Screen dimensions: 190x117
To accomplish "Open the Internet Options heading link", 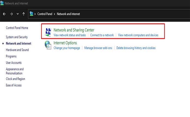I will (x=65, y=43).
